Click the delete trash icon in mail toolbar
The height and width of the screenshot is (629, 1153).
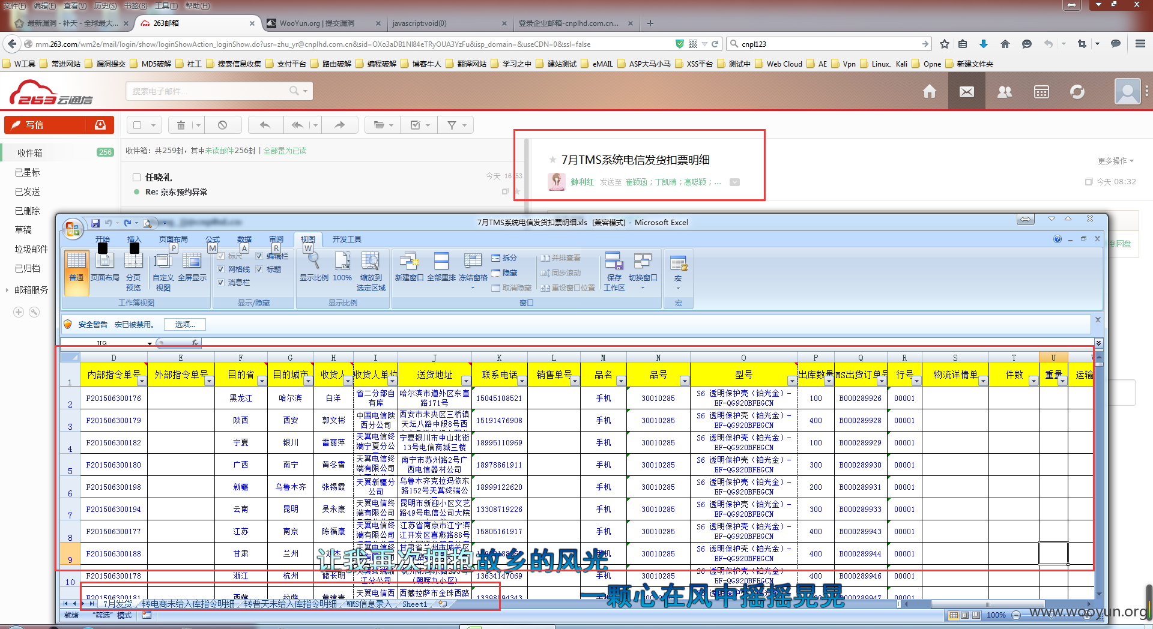point(180,125)
